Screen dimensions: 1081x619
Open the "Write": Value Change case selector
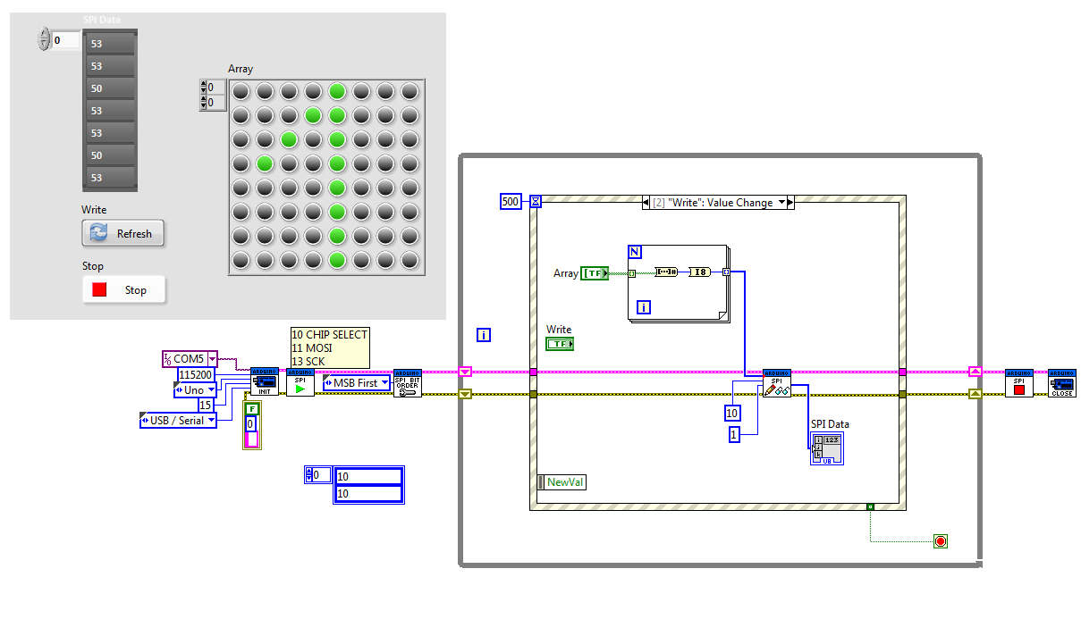coord(719,203)
